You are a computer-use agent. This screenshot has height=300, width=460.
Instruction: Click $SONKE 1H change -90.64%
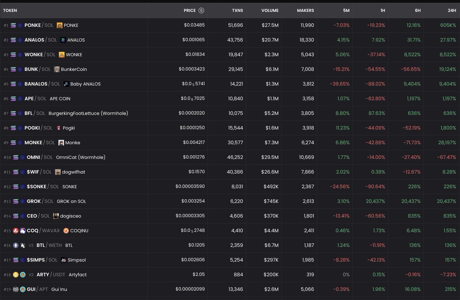(375, 187)
